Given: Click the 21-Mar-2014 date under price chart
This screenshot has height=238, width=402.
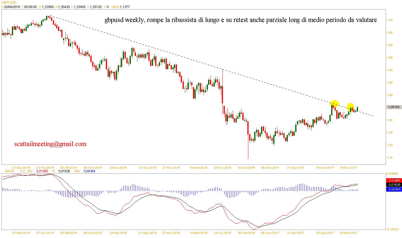Looking at the screenshot, I should 21,167.
